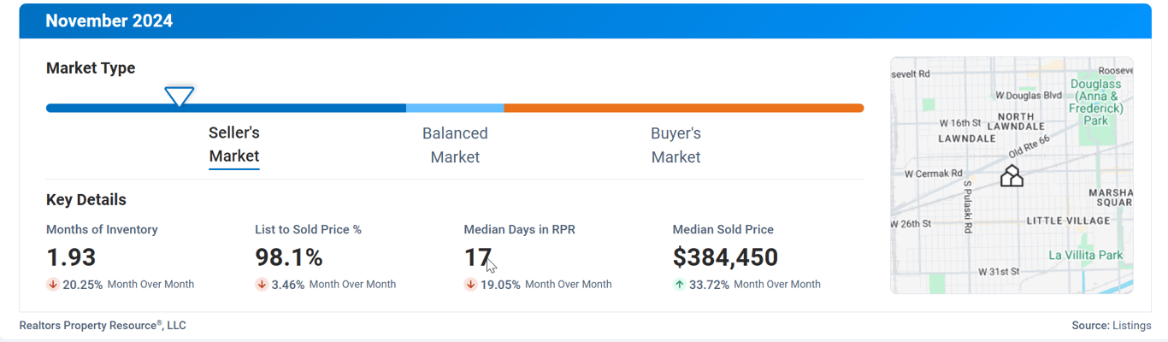Viewport: 1168px width, 342px height.
Task: Click the November 2024 header bar
Action: pyautogui.click(x=585, y=21)
